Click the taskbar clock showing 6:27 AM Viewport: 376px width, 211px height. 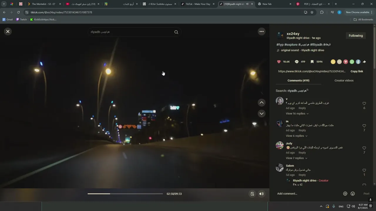click(x=363, y=206)
